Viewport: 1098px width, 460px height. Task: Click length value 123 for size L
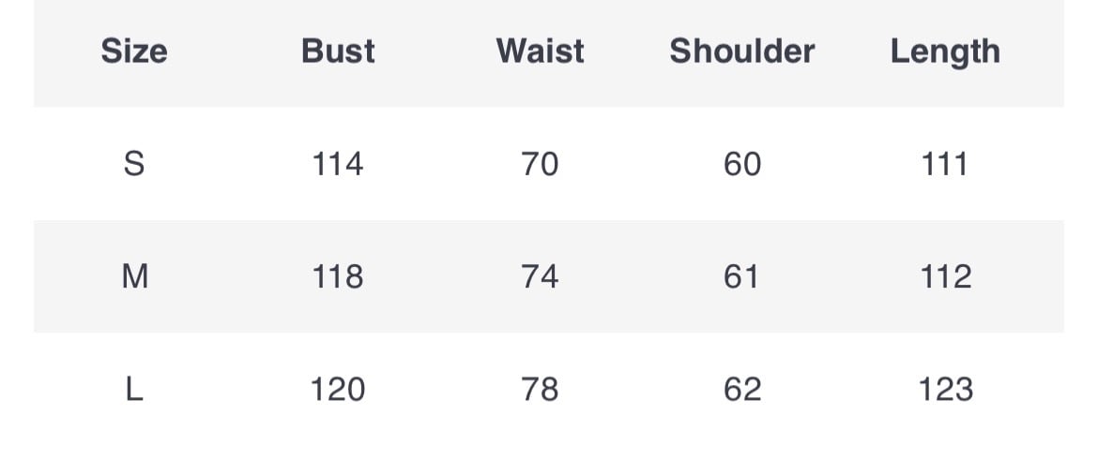(x=945, y=389)
